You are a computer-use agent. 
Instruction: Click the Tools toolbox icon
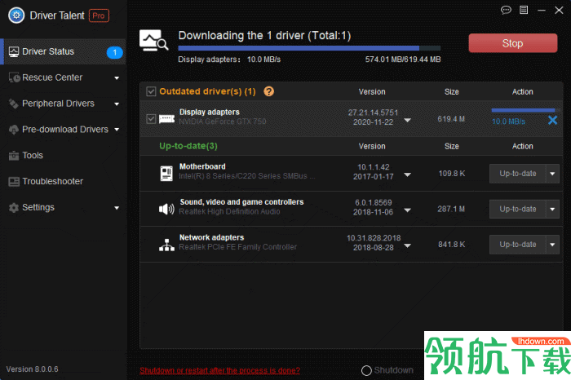[x=14, y=156]
